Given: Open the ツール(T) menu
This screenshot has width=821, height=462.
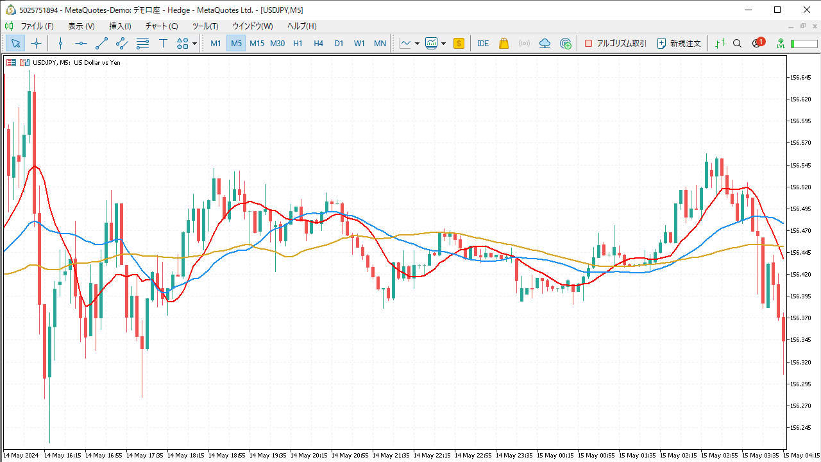Looking at the screenshot, I should [x=205, y=26].
